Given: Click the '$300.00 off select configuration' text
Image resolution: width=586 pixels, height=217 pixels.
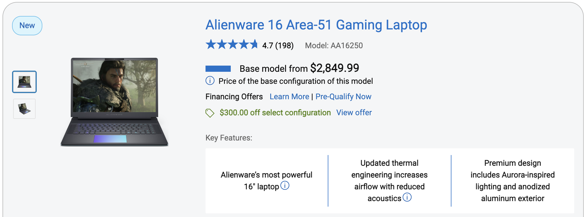Looking at the screenshot, I should coord(275,113).
